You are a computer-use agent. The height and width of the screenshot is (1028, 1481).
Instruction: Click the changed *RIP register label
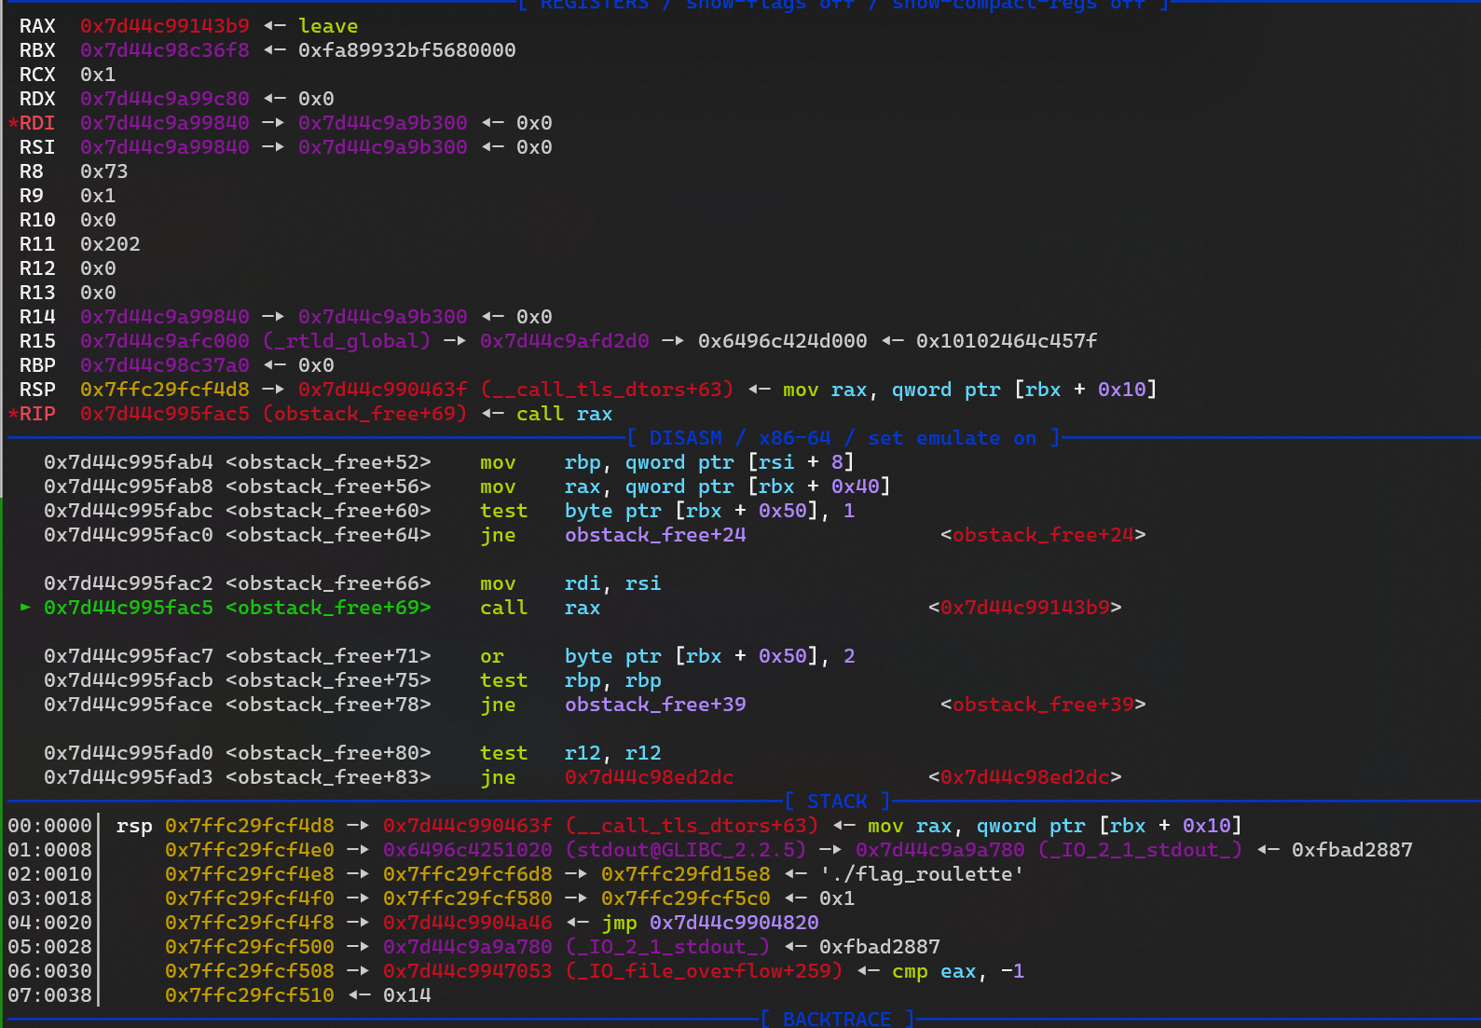(32, 414)
